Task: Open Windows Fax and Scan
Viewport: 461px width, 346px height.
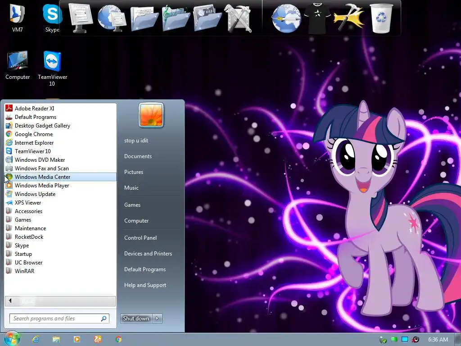Action: pyautogui.click(x=60, y=168)
